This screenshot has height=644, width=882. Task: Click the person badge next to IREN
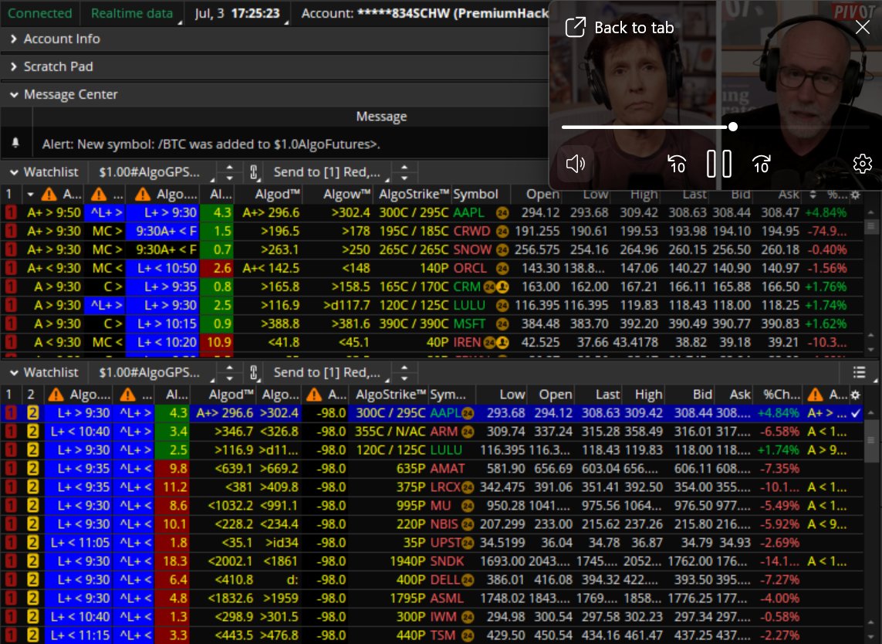coord(502,342)
